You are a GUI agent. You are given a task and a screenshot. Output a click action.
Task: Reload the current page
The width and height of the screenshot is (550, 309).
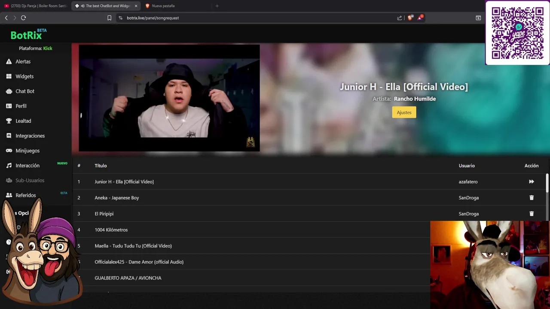[24, 18]
